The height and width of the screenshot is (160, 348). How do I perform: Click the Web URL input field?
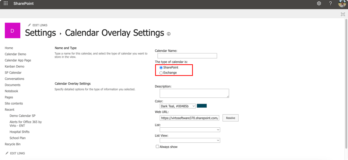[190, 118]
